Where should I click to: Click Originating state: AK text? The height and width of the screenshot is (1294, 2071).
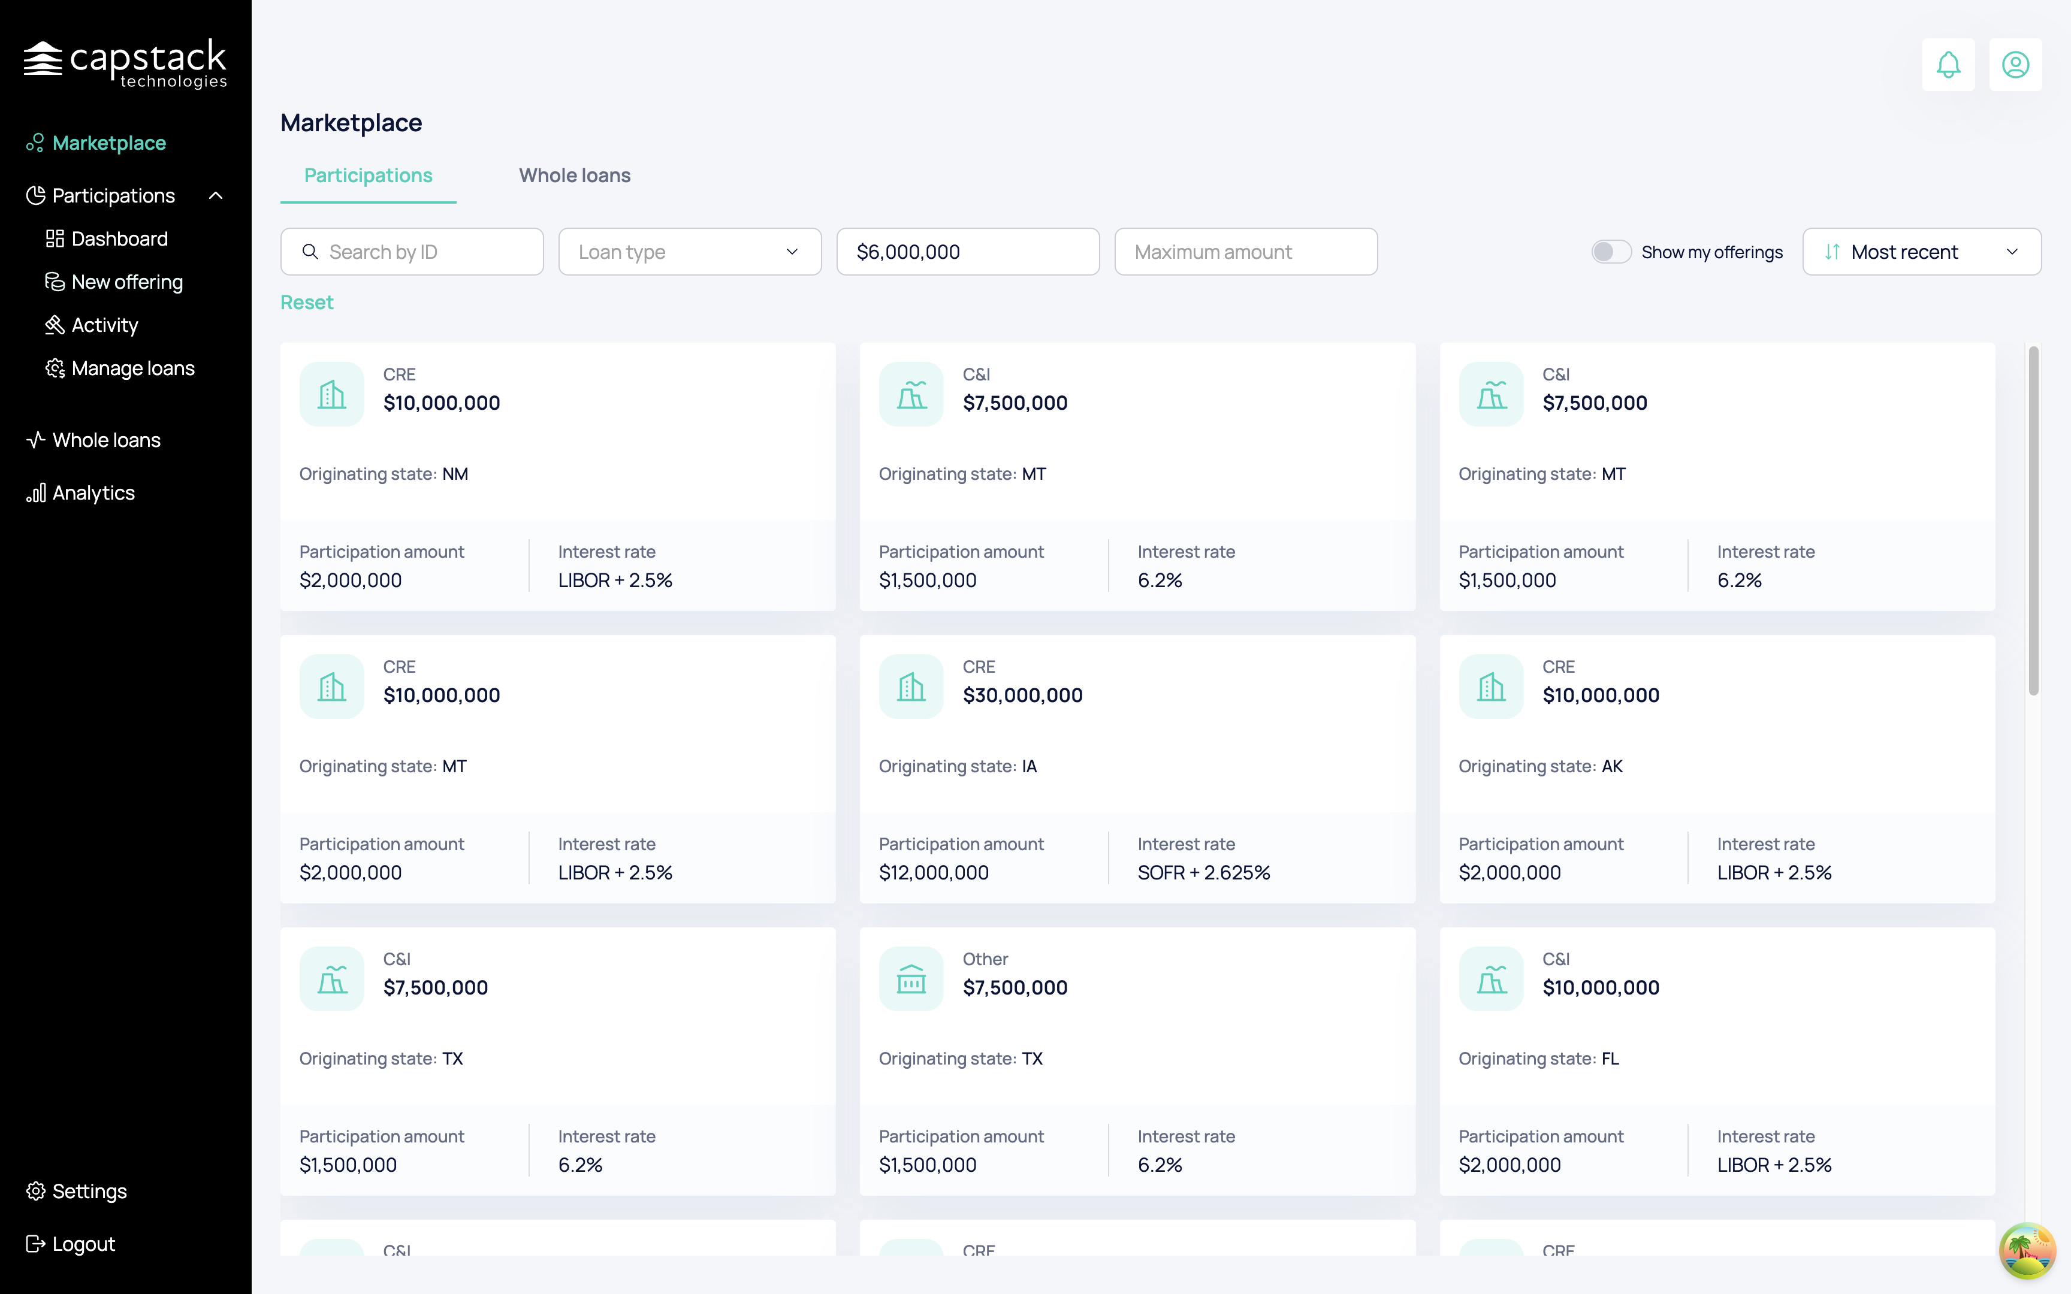[1541, 766]
